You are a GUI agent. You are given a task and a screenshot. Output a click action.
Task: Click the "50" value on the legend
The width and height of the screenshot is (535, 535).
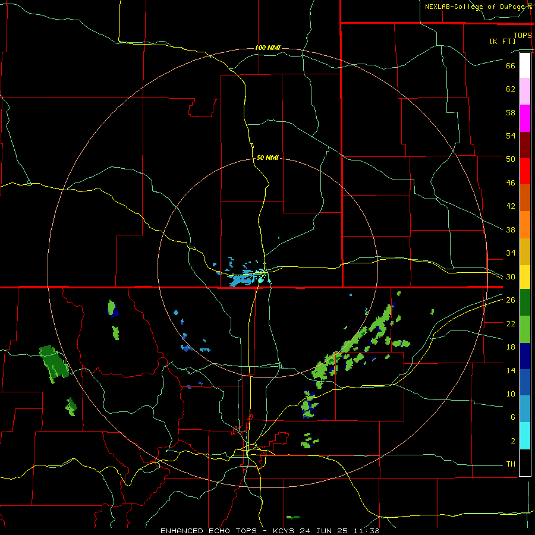click(x=511, y=159)
